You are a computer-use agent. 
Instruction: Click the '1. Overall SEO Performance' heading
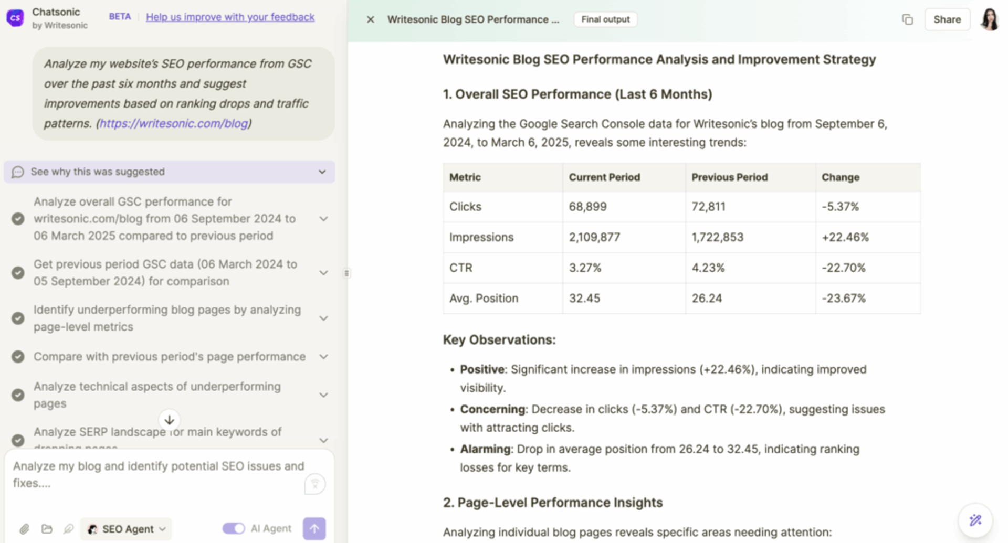(577, 94)
